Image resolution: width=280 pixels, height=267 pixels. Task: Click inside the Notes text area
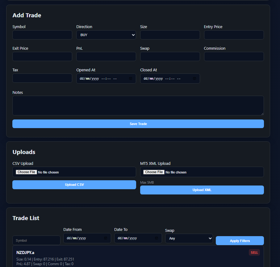click(138, 106)
